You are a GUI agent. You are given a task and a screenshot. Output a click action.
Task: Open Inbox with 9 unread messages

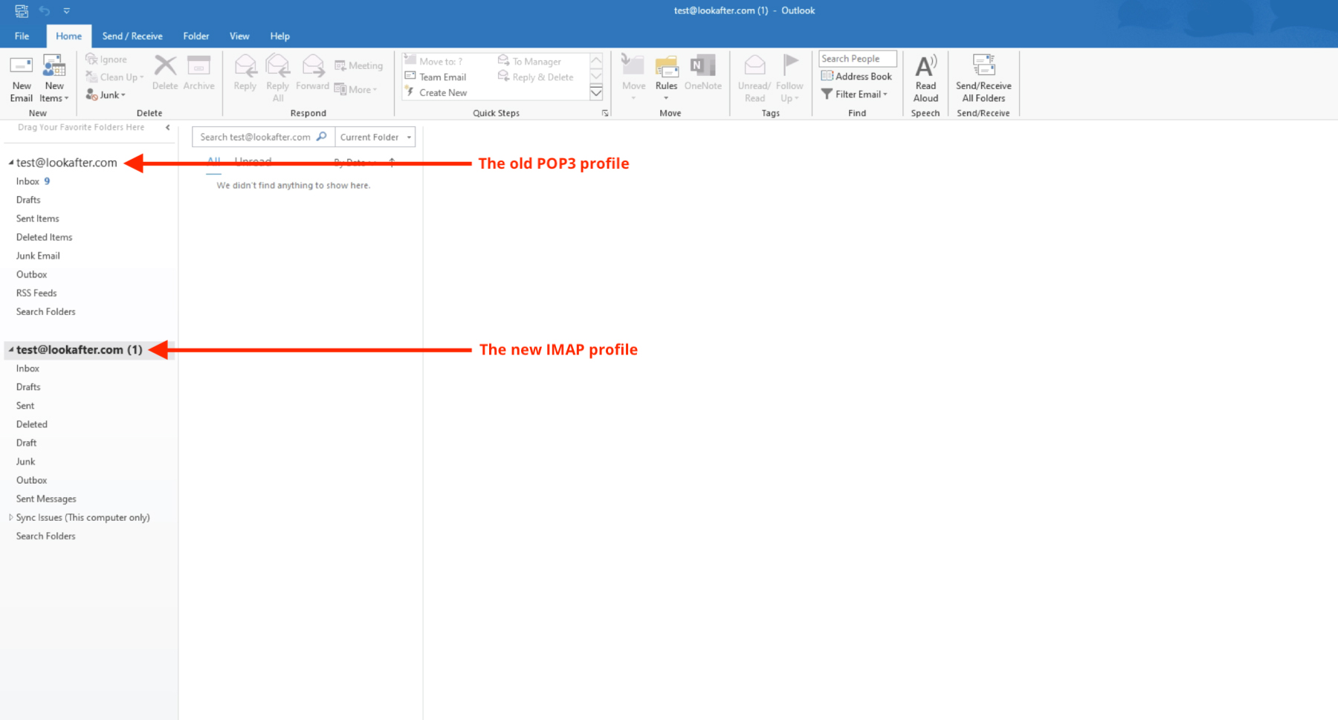pos(28,181)
